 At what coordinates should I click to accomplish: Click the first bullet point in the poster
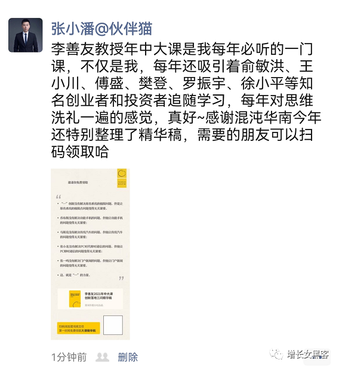coord(90,206)
